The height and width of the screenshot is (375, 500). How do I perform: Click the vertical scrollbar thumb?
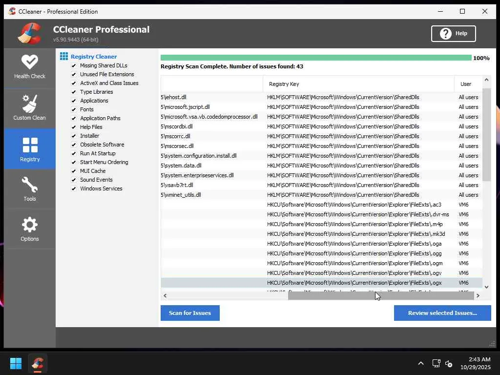[487, 135]
